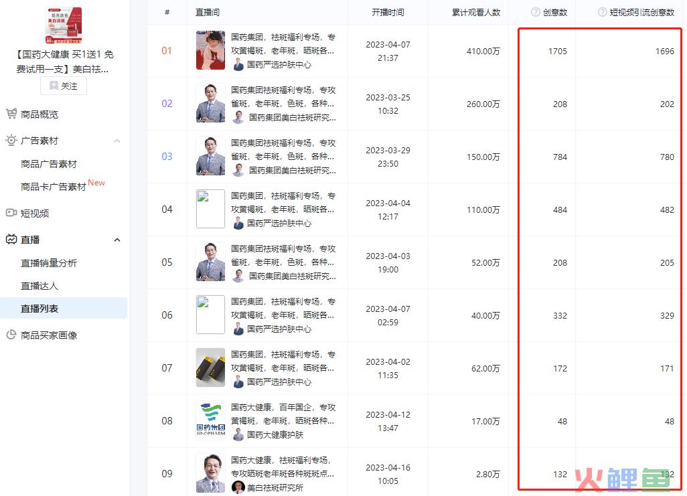Click the bookmark icon in the 关注 button
The image size is (687, 496).
point(54,86)
